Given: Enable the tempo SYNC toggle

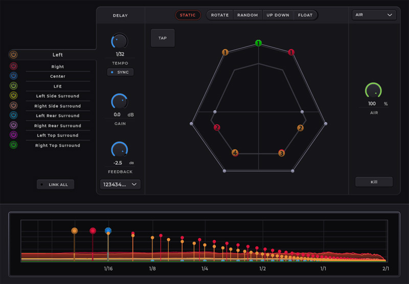Looking at the screenshot, I should coord(120,72).
